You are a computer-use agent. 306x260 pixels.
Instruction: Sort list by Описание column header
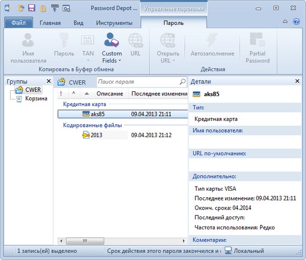pyautogui.click(x=109, y=94)
